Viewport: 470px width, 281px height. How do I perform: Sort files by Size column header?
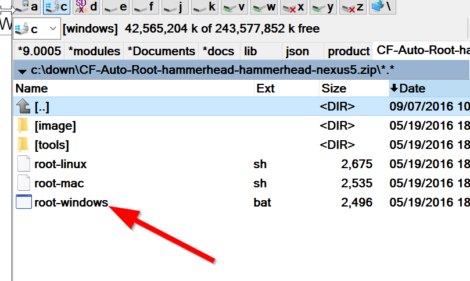334,88
